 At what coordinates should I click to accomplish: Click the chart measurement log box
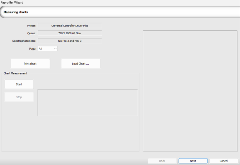pos(88,103)
